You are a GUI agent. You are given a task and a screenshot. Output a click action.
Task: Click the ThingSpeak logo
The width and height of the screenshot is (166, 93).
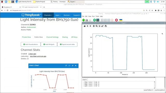pos(31,15)
